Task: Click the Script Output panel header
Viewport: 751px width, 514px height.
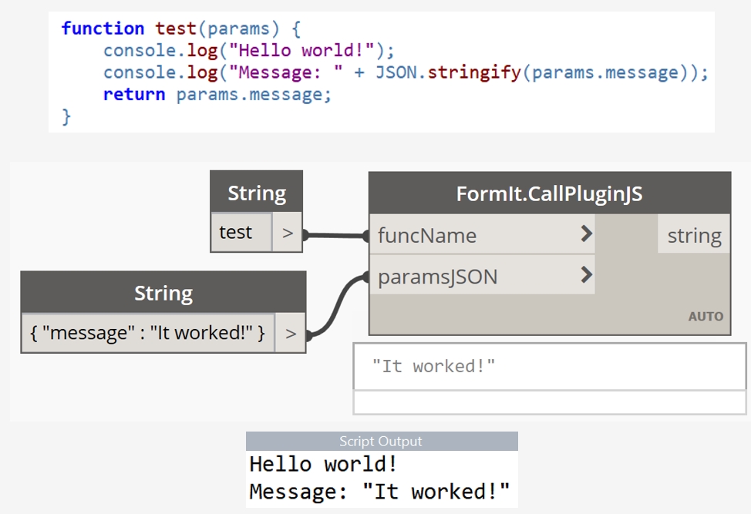Action: tap(381, 442)
